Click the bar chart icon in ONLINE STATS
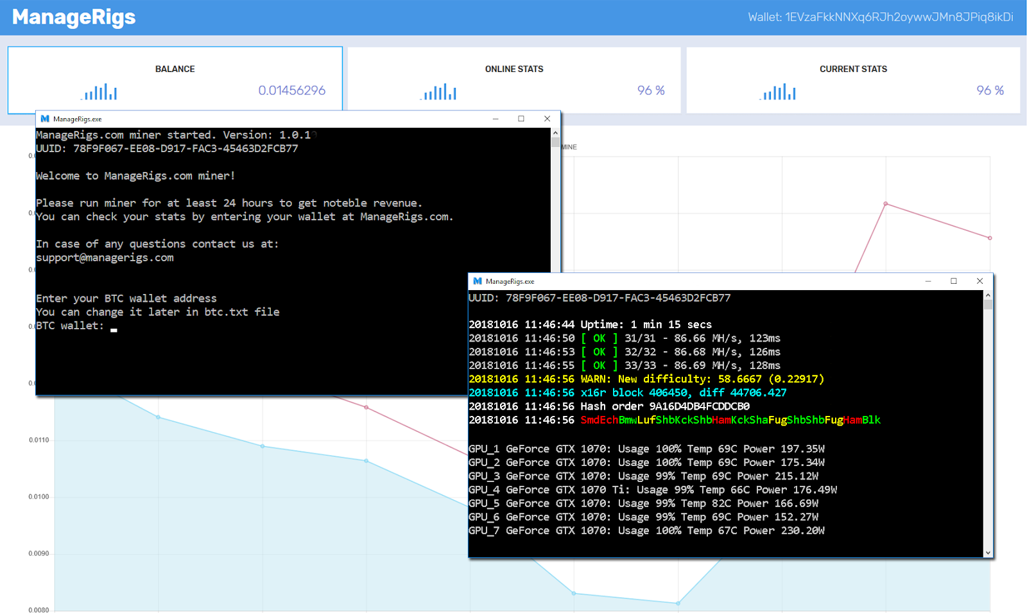1027x613 pixels. [x=439, y=92]
